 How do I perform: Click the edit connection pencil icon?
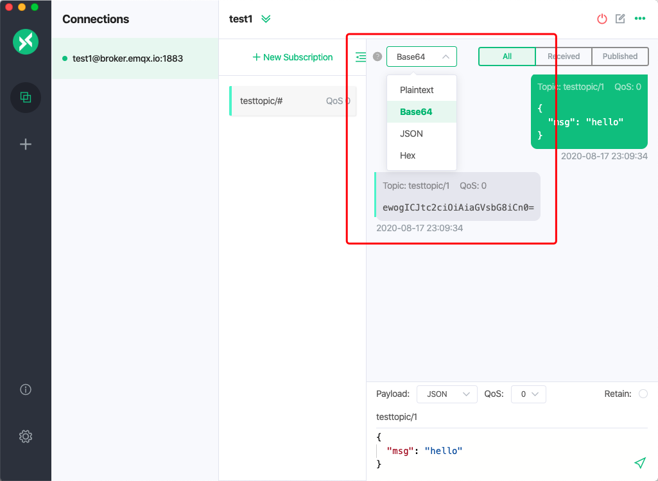(x=620, y=19)
